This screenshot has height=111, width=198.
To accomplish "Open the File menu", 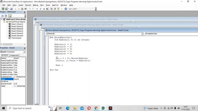I will (4, 5).
